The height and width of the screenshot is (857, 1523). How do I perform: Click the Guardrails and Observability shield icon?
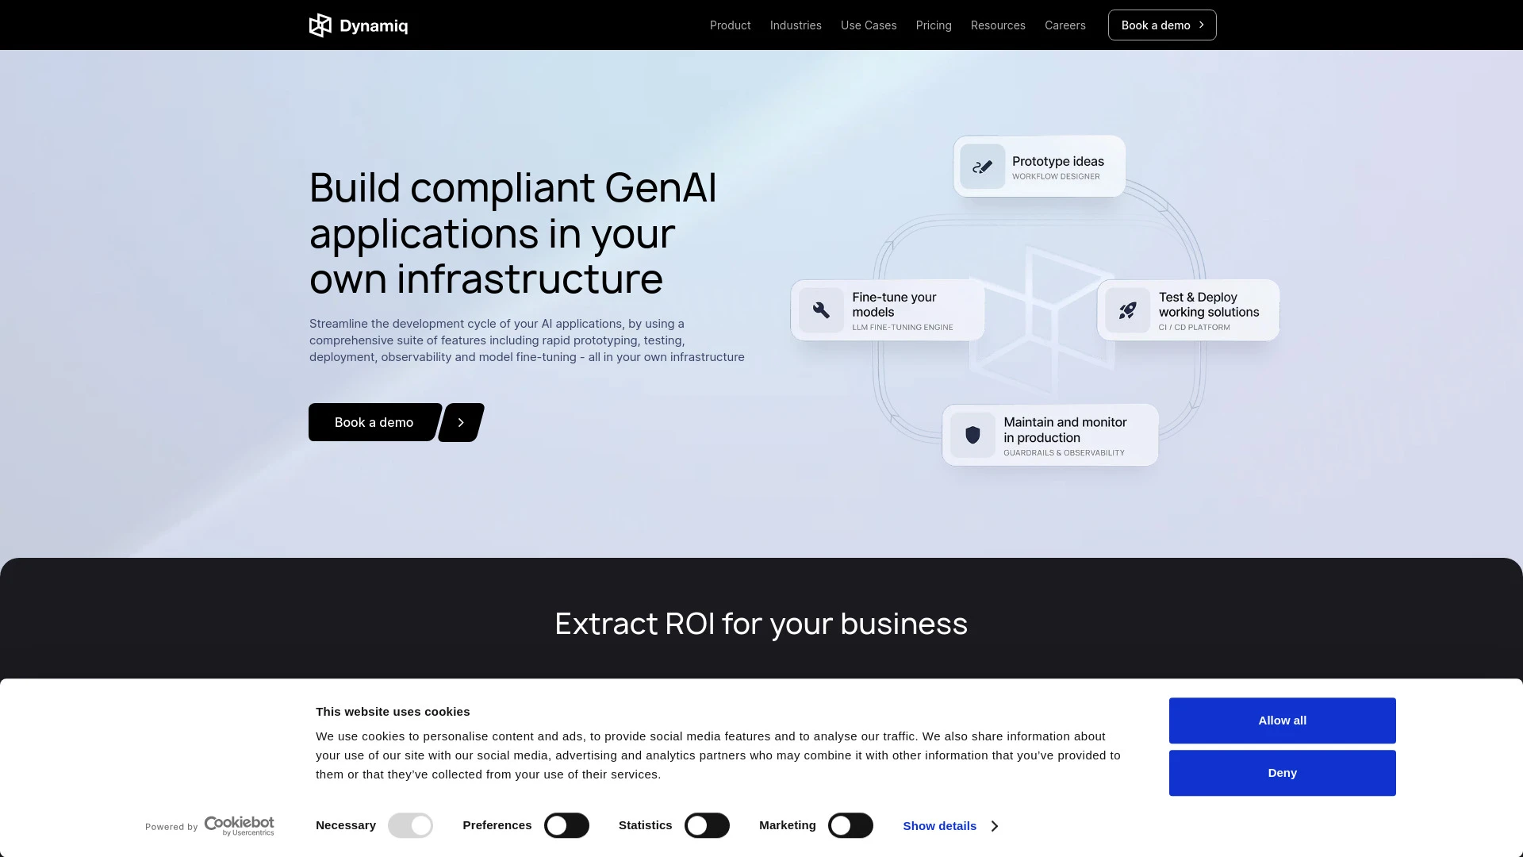coord(972,434)
